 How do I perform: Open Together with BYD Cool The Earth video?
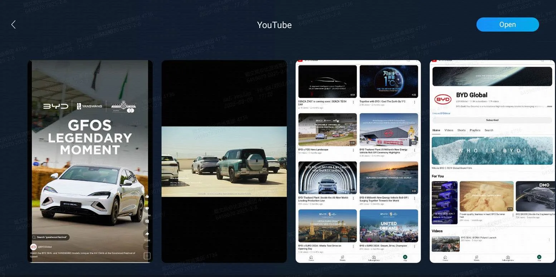(x=389, y=81)
